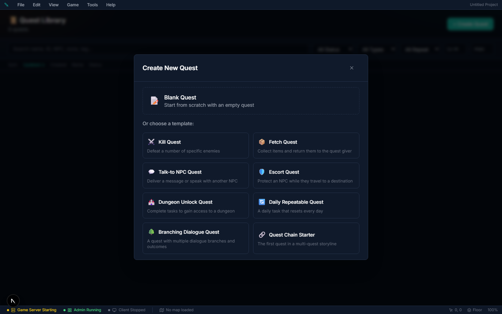Click 'Start from scratch with an empty quest'
Screen dimensions: 502x314
tap(209, 105)
